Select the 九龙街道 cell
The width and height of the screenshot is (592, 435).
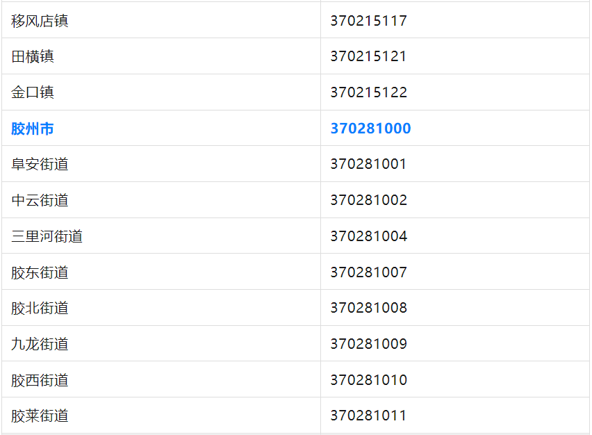(40, 344)
